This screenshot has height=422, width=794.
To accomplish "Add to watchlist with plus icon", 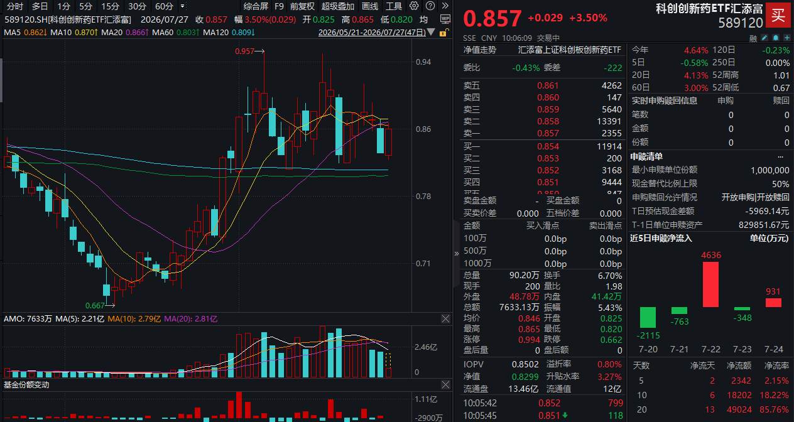I will tap(787, 38).
